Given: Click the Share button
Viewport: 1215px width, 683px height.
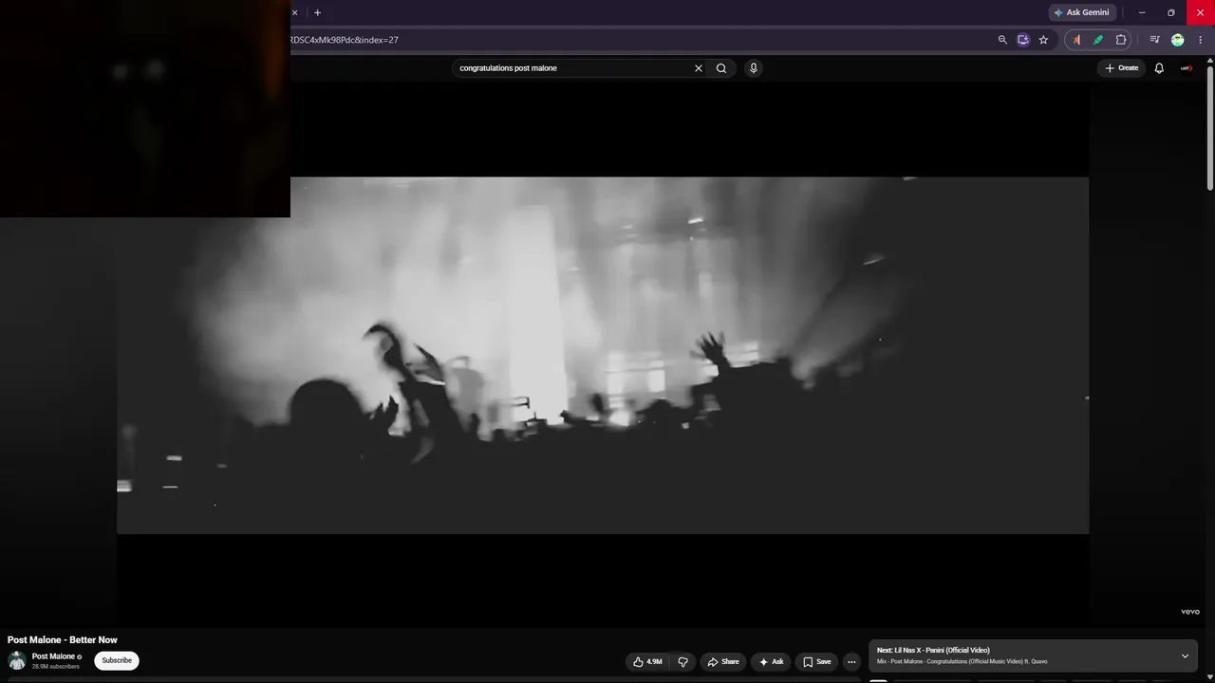Looking at the screenshot, I should (x=723, y=662).
